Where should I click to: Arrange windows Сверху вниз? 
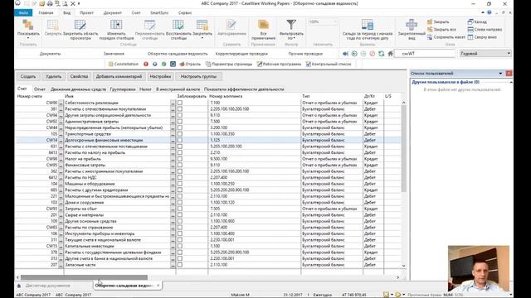point(482,37)
